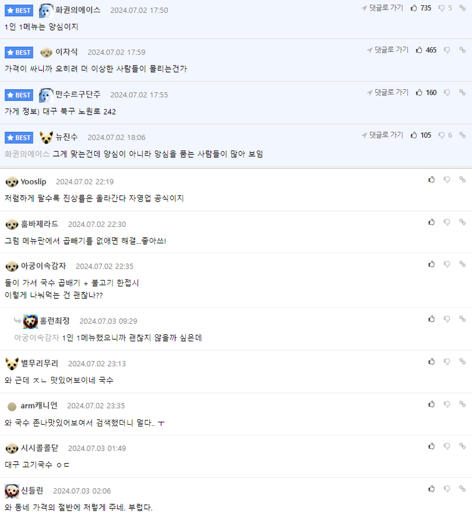
Task: Like 별무리무리's comment about noodles
Action: click(x=431, y=361)
